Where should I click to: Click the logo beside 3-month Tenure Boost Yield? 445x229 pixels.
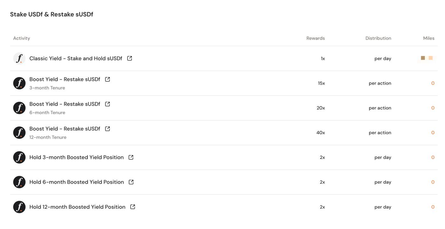pyautogui.click(x=19, y=83)
